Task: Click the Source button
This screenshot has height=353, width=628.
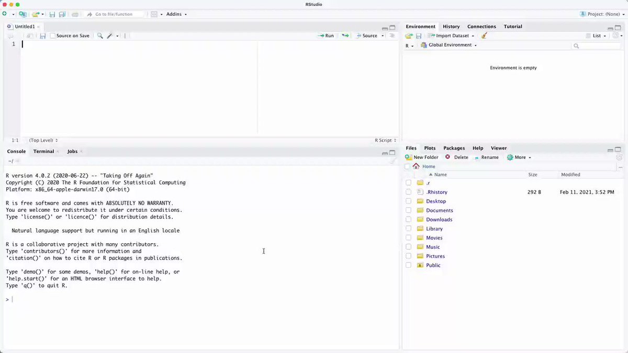Action: coord(366,36)
